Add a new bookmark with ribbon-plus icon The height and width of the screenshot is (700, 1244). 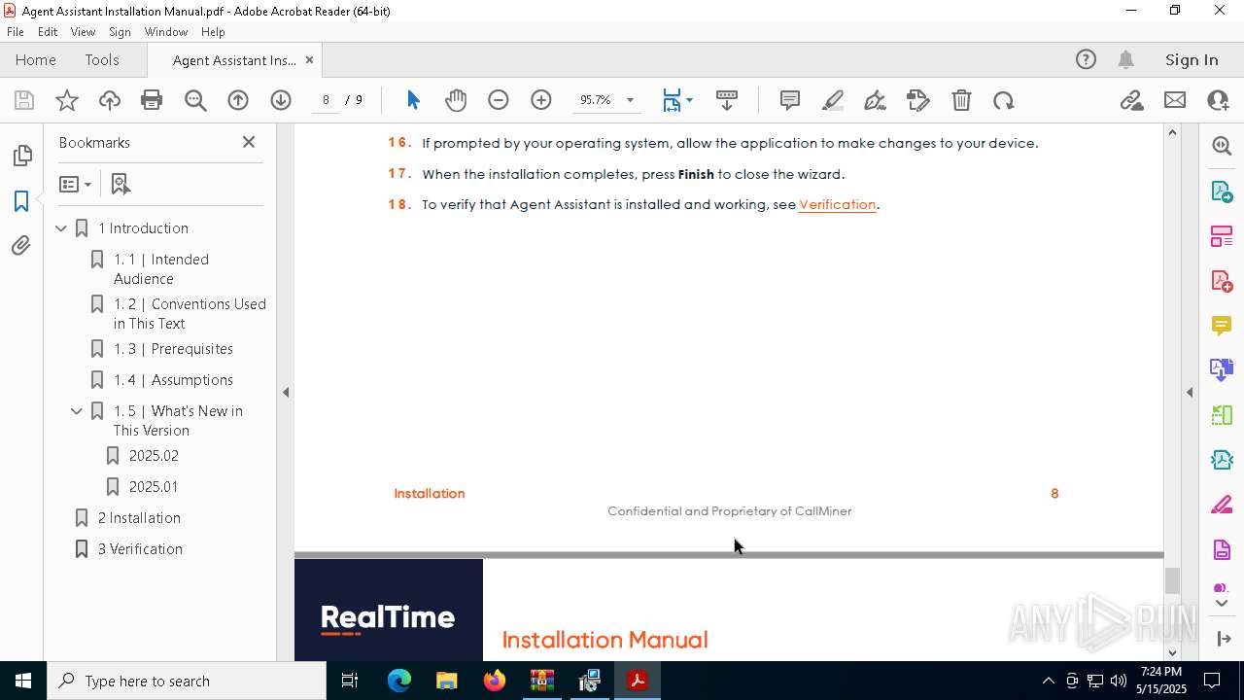[121, 184]
